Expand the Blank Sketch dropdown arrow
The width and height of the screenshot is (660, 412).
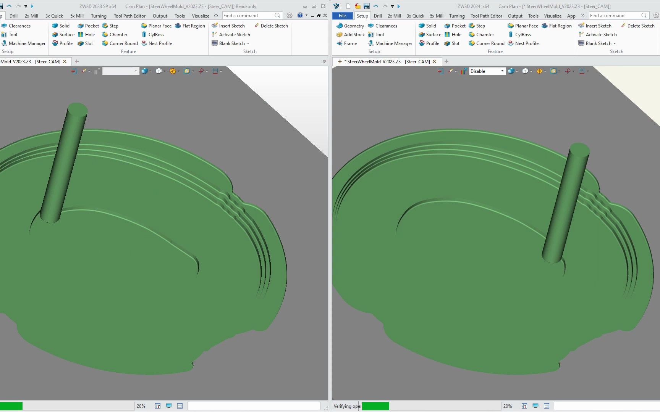pyautogui.click(x=615, y=43)
